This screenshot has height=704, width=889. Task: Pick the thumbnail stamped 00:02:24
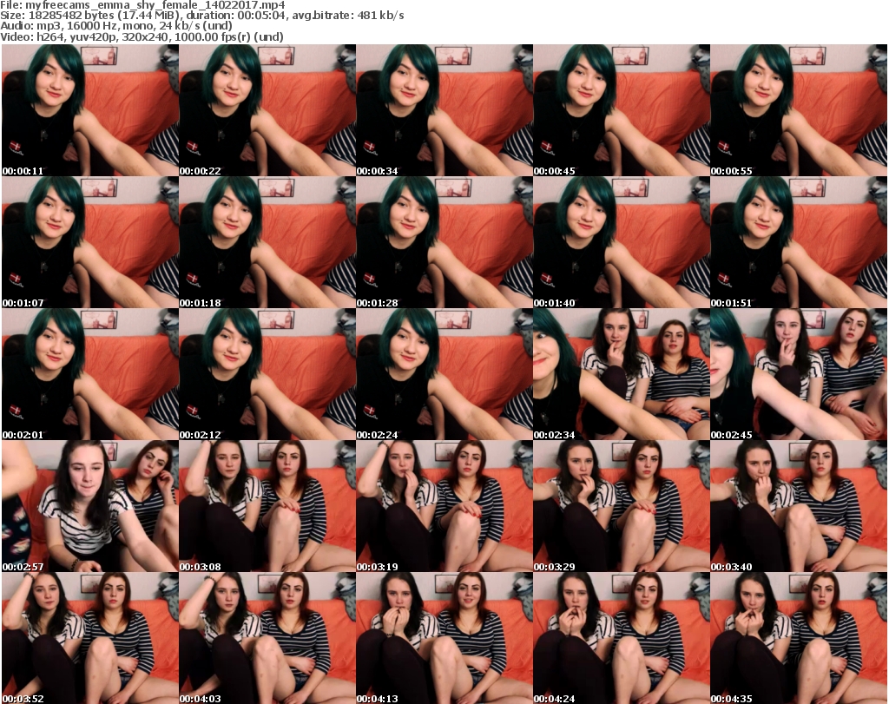pos(444,374)
